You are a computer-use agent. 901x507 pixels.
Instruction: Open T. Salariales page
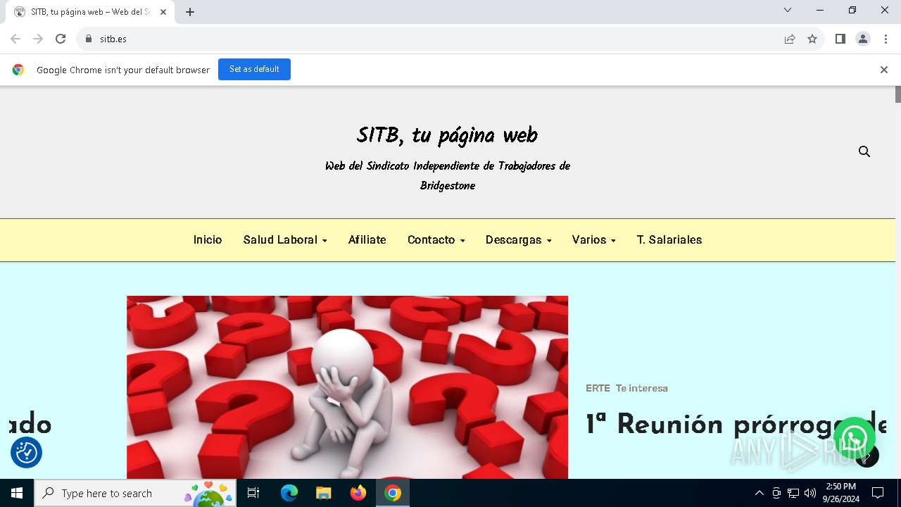tap(669, 240)
